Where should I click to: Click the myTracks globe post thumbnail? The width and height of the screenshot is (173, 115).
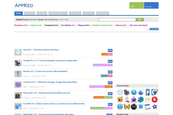pyautogui.click(x=18, y=85)
